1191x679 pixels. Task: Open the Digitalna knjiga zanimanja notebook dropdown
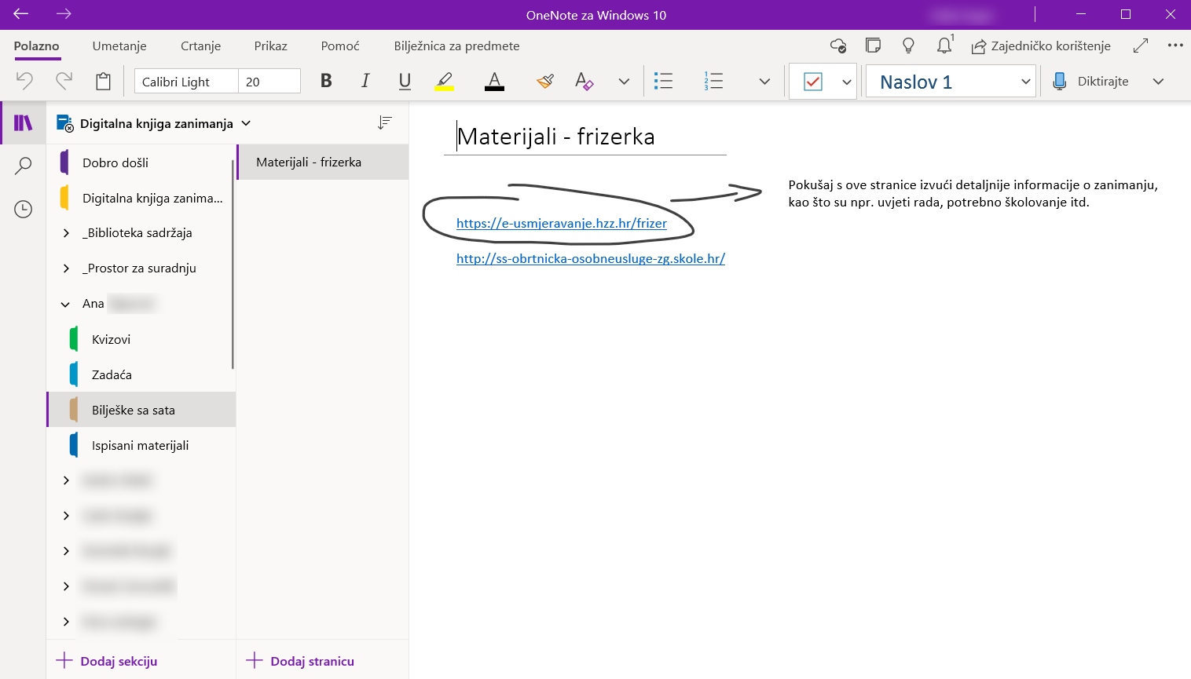154,123
